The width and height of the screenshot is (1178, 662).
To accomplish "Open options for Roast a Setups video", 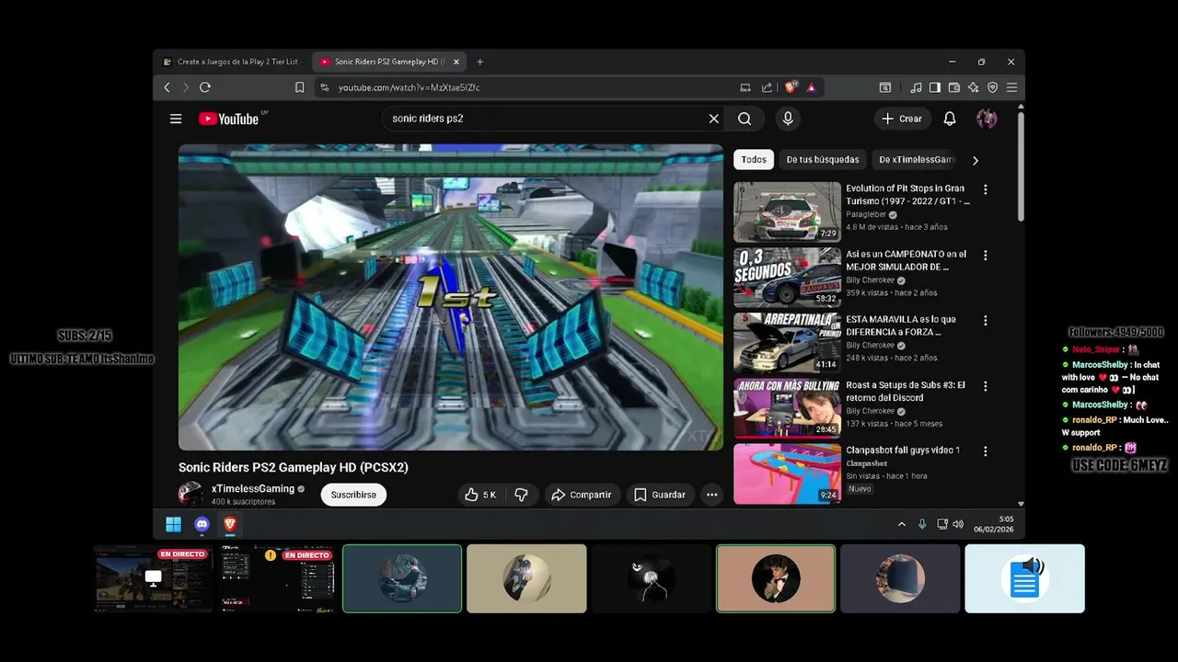I will point(986,386).
